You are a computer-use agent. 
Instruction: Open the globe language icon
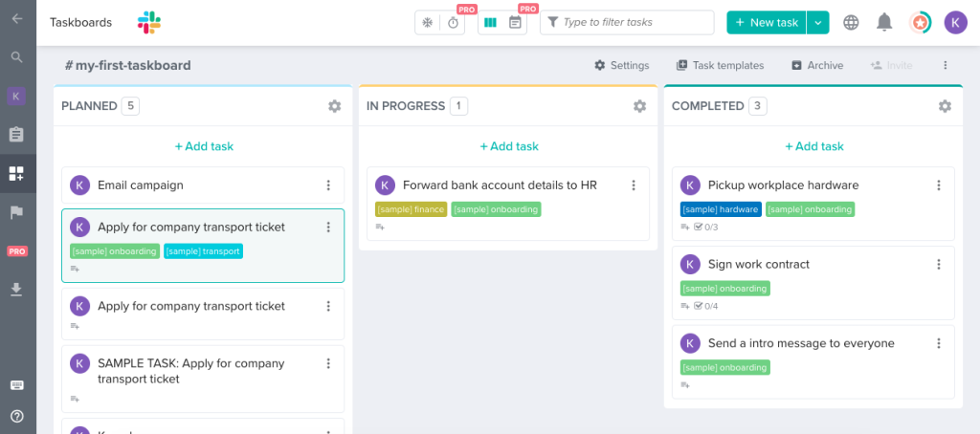(x=851, y=23)
